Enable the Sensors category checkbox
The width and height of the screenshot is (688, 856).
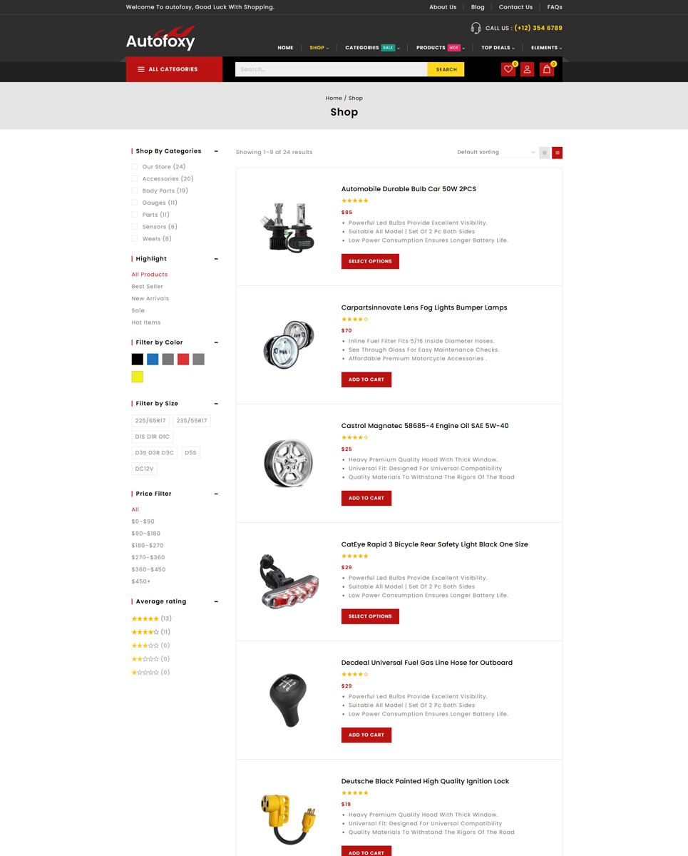coord(134,226)
